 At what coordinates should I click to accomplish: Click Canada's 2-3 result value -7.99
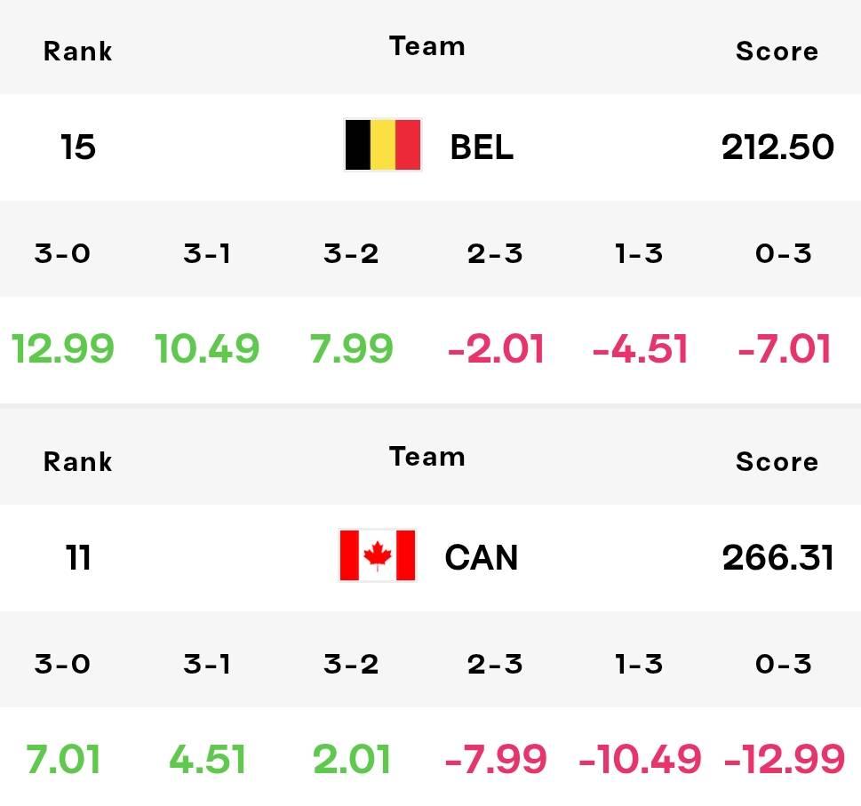point(495,759)
